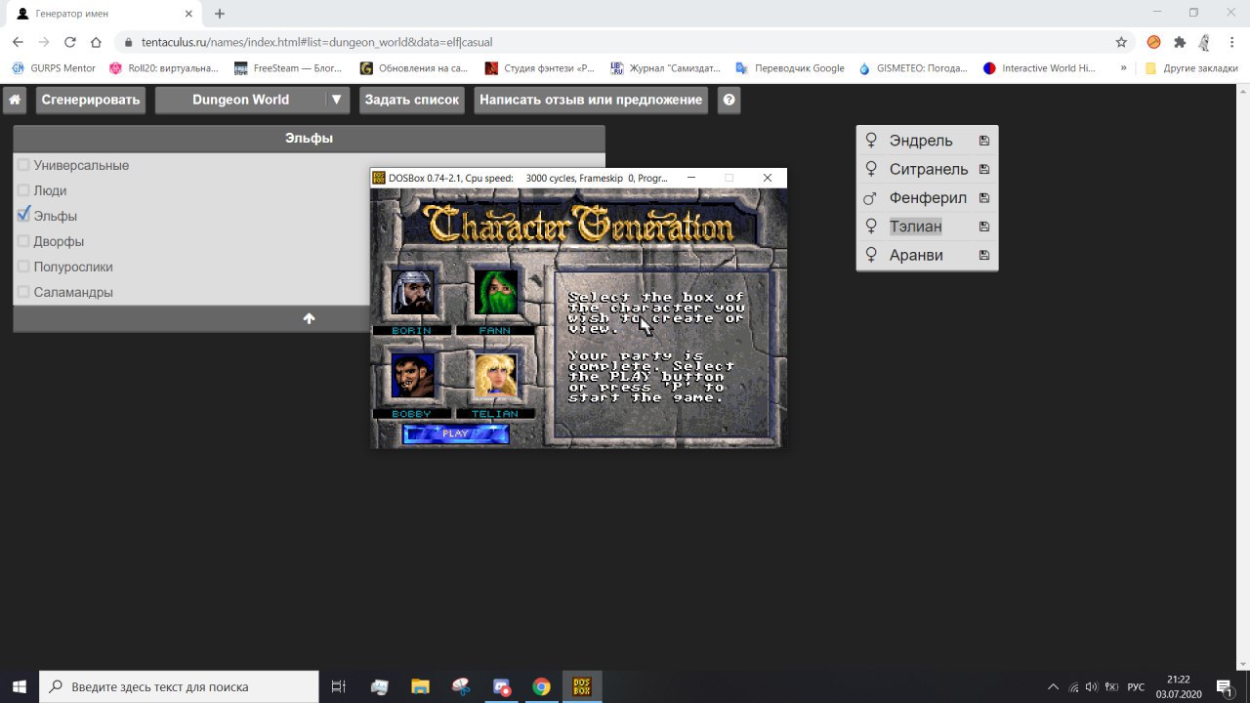Viewport: 1250px width, 703px height.
Task: Click the name Эндрель
Action: tap(921, 141)
